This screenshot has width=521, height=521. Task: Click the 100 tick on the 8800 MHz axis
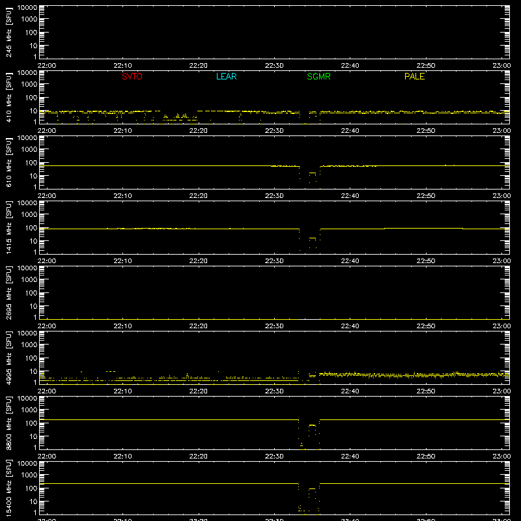(x=31, y=423)
